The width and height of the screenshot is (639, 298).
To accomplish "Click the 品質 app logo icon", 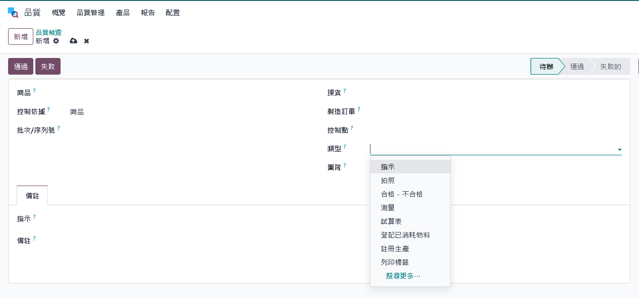I will [x=13, y=13].
